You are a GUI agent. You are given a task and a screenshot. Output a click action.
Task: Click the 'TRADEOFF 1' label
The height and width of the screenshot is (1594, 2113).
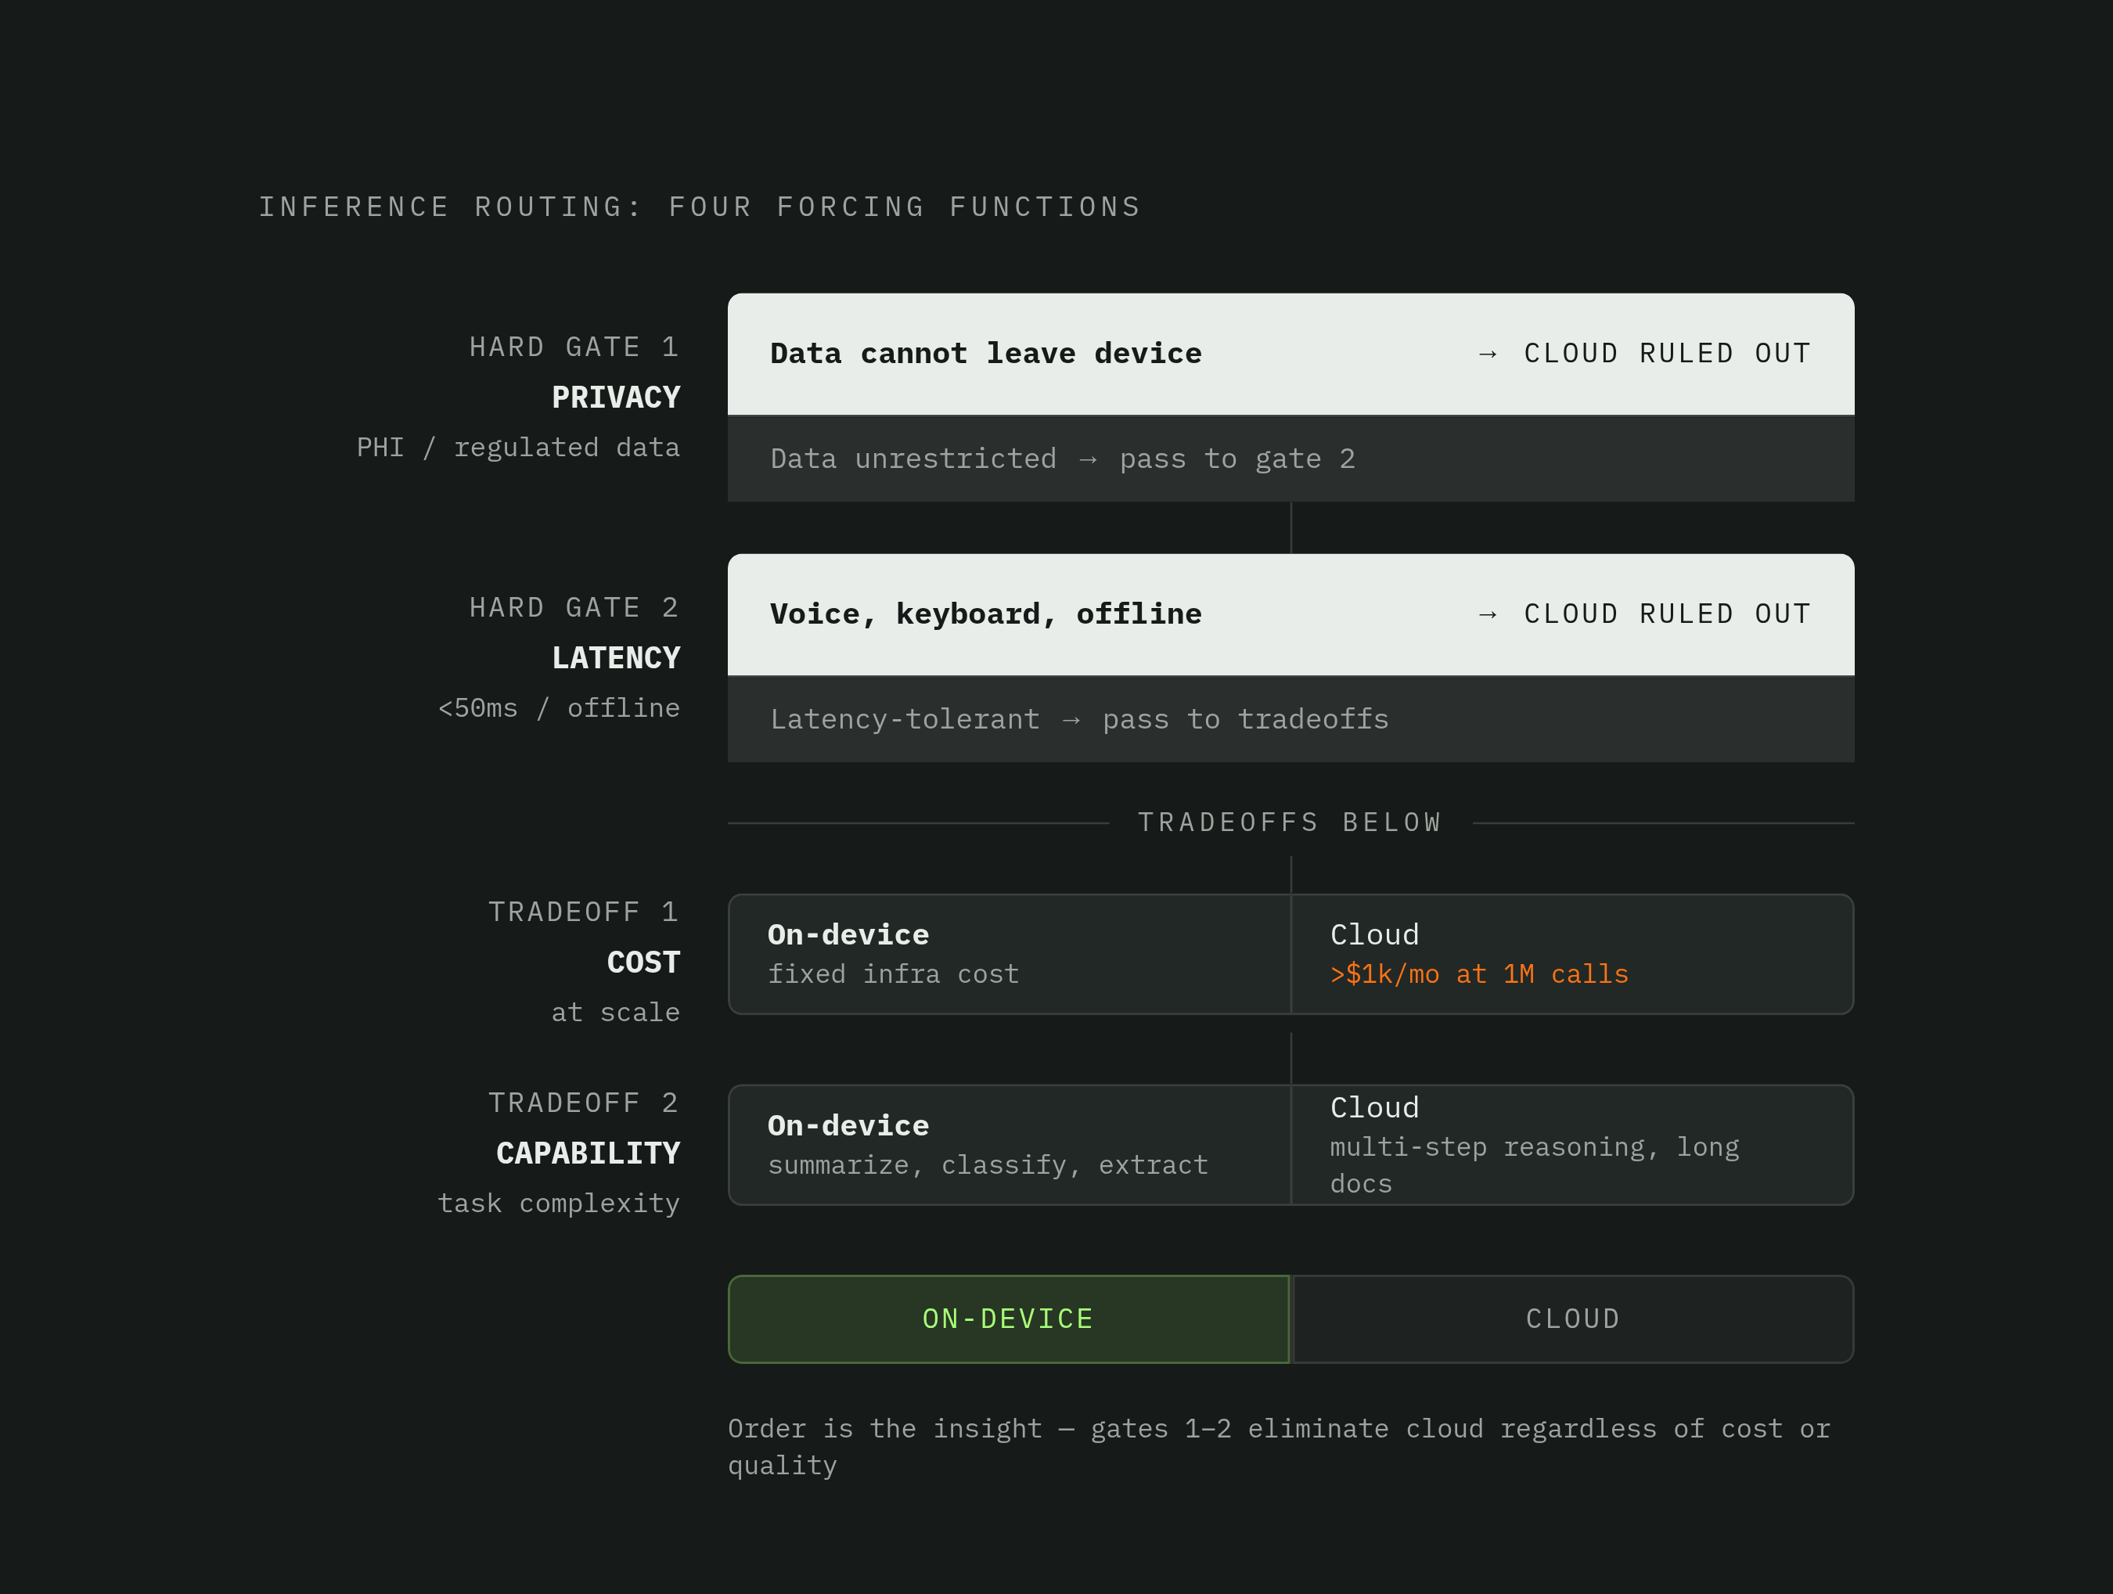pyautogui.click(x=584, y=912)
